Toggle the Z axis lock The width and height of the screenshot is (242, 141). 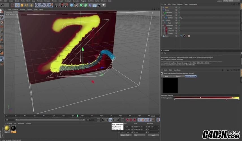pos(46,5)
